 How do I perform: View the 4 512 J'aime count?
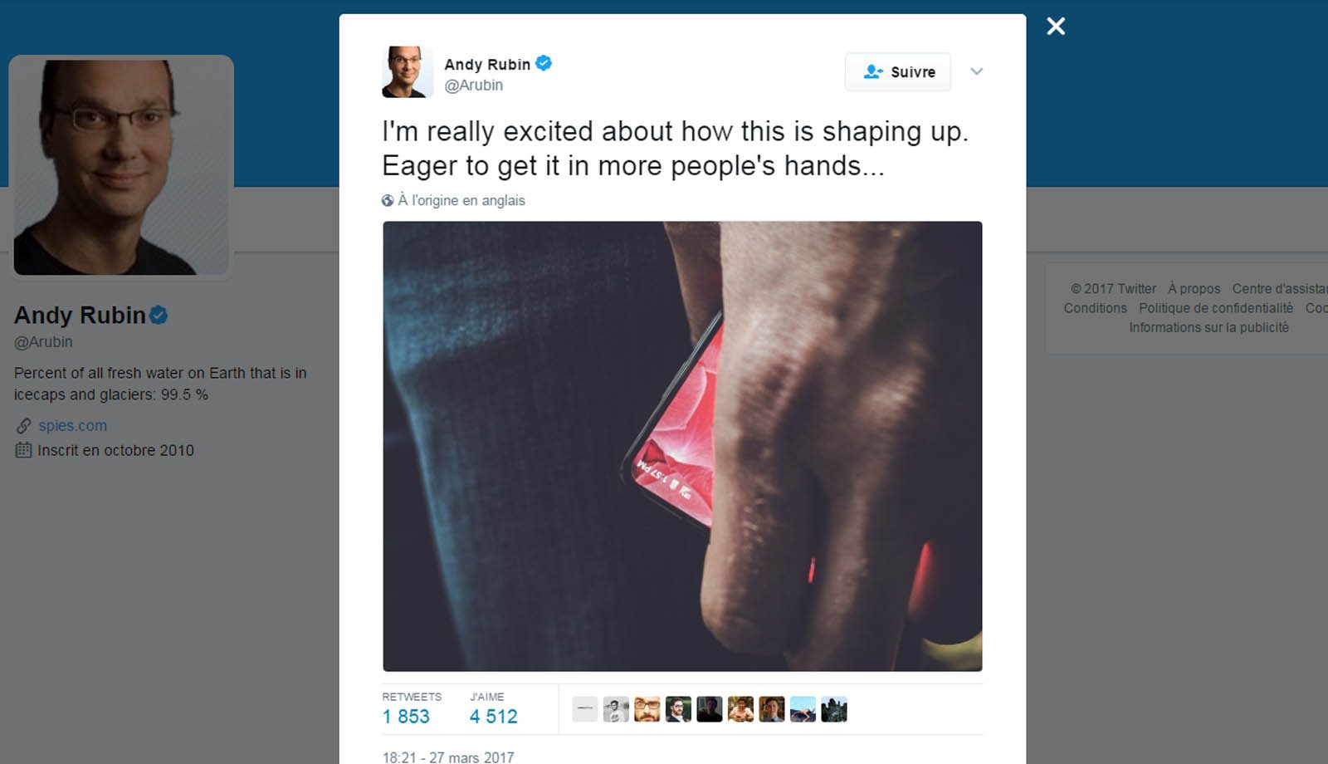(493, 717)
